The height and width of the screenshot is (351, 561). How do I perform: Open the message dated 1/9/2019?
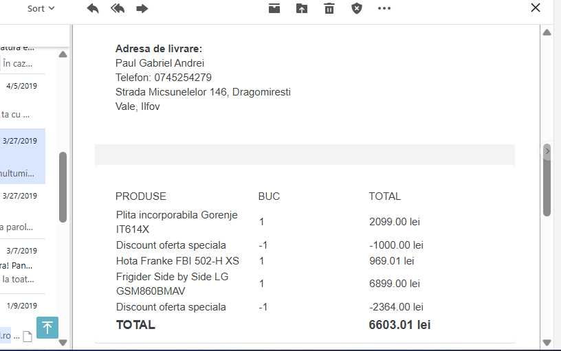(x=22, y=306)
